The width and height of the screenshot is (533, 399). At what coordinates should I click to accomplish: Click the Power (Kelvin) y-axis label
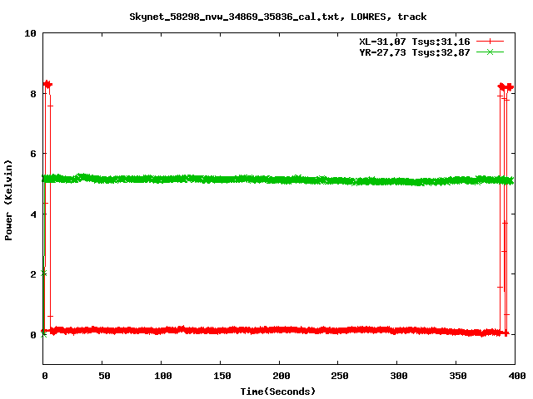pos(8,200)
